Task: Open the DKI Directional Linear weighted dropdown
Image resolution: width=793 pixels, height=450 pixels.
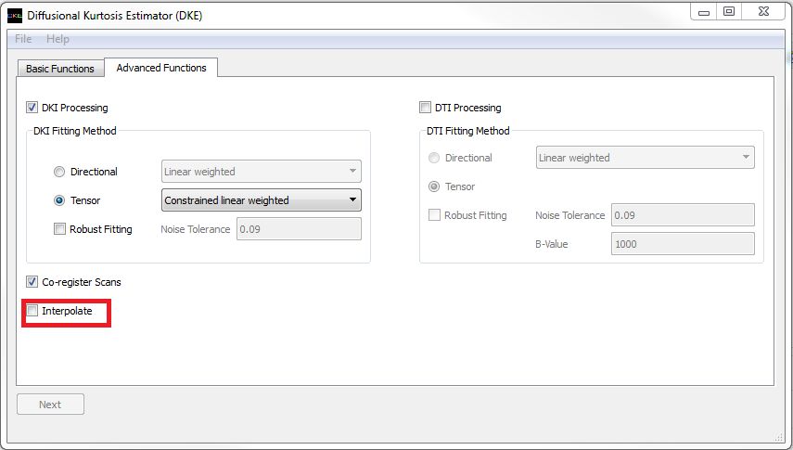Action: [261, 172]
